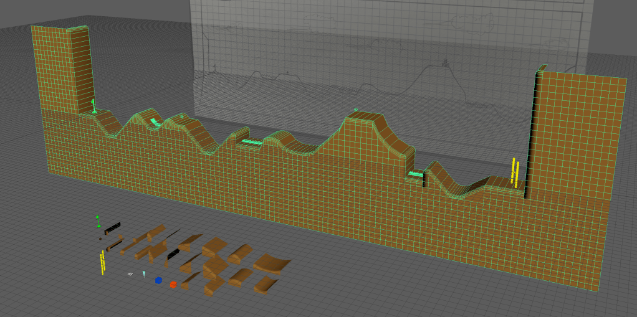Viewport: 637px width, 317px height.
Task: Select the reference sketch image plane in the background
Action: (x=386, y=44)
